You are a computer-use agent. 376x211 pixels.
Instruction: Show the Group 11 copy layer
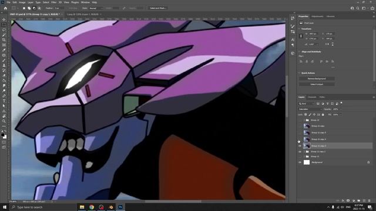[300, 126]
